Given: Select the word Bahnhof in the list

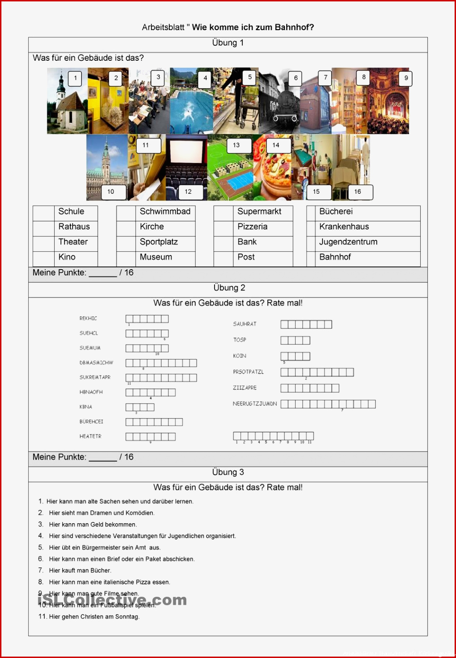Looking at the screenshot, I should coord(335,257).
